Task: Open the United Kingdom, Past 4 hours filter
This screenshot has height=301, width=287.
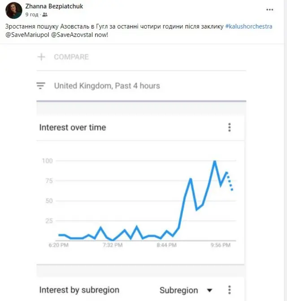Action: (107, 86)
